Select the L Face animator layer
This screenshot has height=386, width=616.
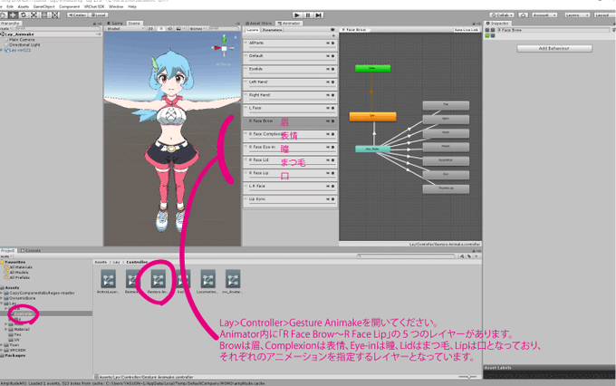pyautogui.click(x=290, y=109)
